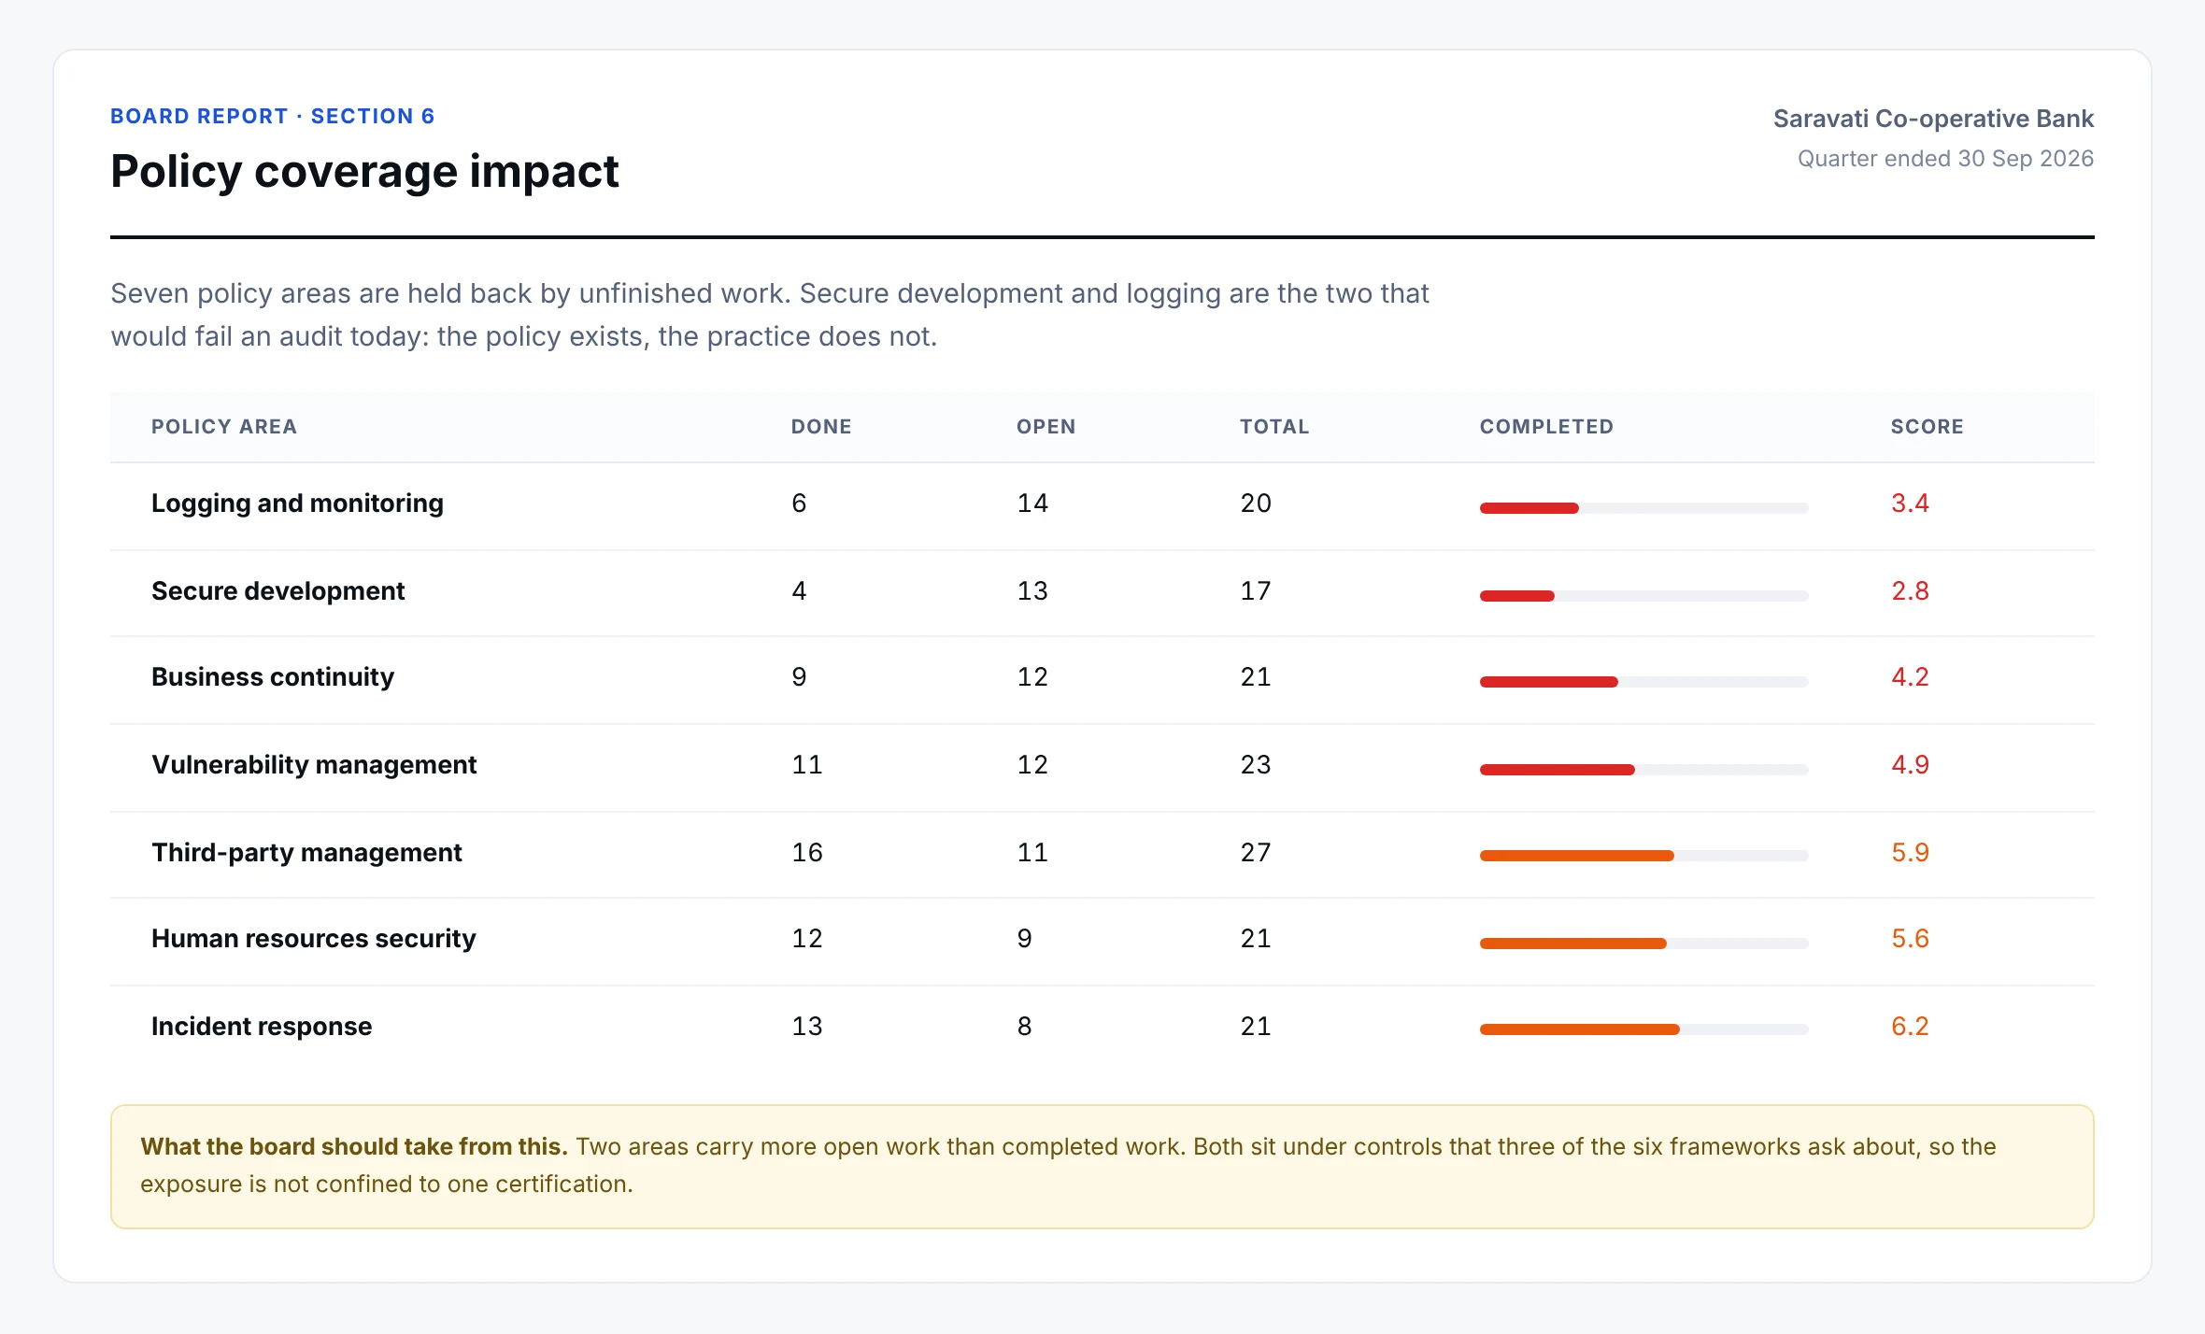2205x1334 pixels.
Task: Select the Vulnerability management row label
Action: pyautogui.click(x=314, y=765)
